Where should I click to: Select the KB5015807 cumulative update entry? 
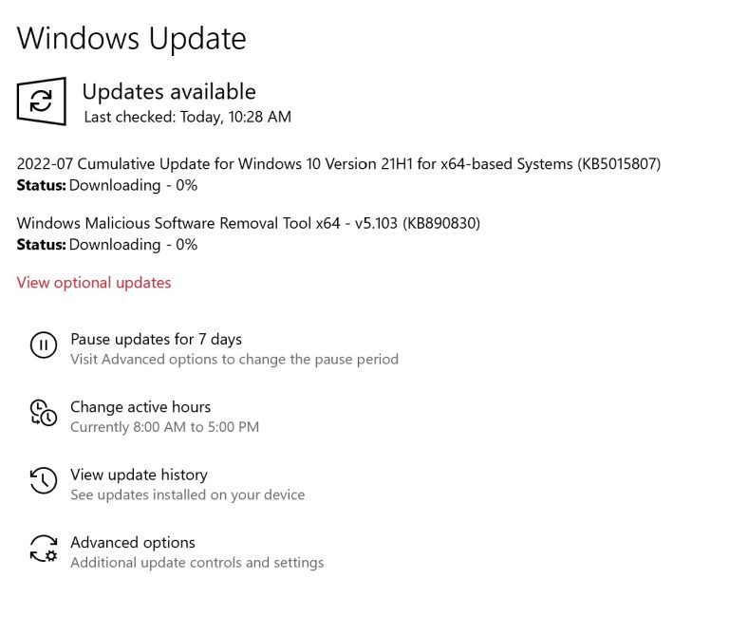[339, 164]
